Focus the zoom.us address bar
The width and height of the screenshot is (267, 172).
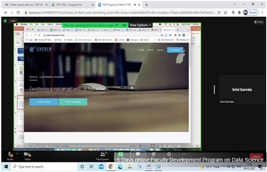(x=122, y=13)
